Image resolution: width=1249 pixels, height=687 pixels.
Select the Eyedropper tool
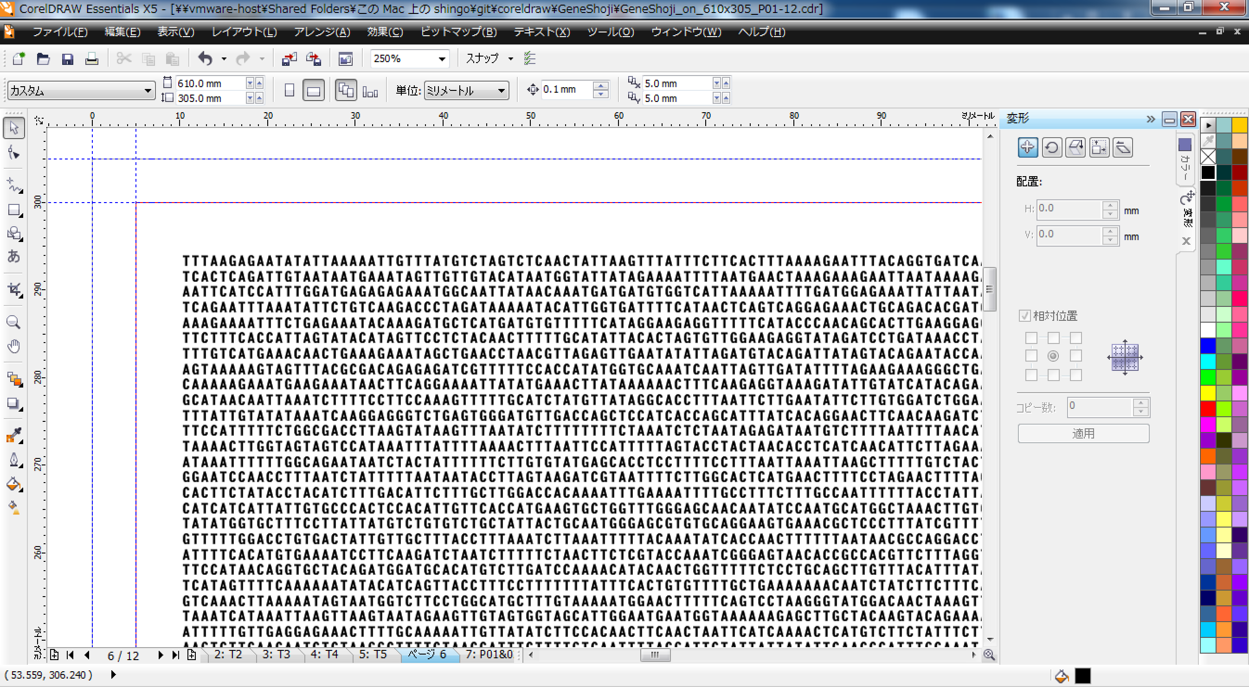tap(14, 436)
